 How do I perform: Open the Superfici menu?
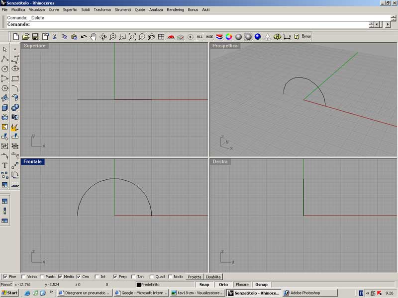(x=70, y=9)
